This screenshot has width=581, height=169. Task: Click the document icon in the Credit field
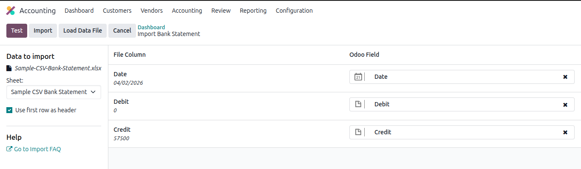[358, 132]
